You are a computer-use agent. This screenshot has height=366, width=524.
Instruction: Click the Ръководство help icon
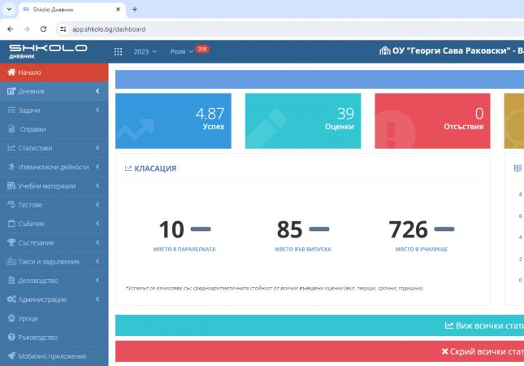[x=11, y=337]
